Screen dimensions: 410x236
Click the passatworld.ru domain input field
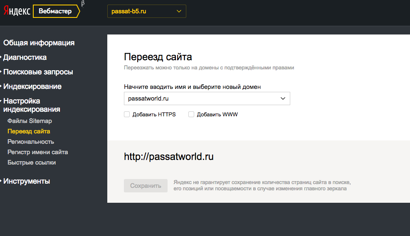(207, 98)
